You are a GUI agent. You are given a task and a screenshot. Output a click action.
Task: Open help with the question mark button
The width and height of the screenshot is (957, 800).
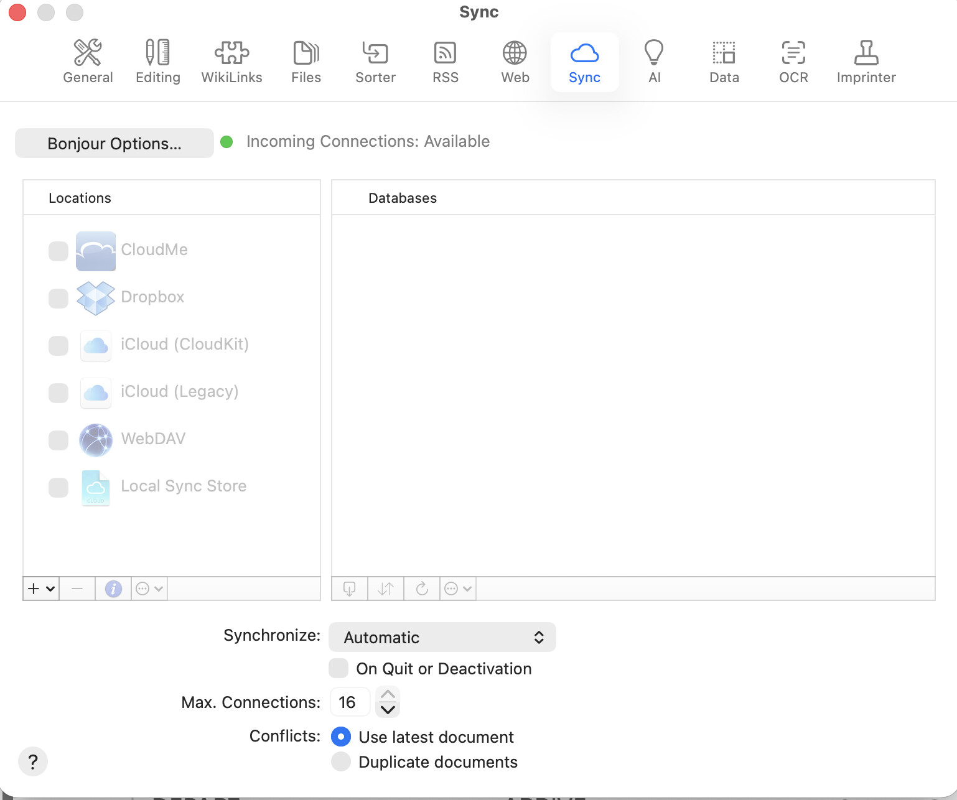coord(33,761)
